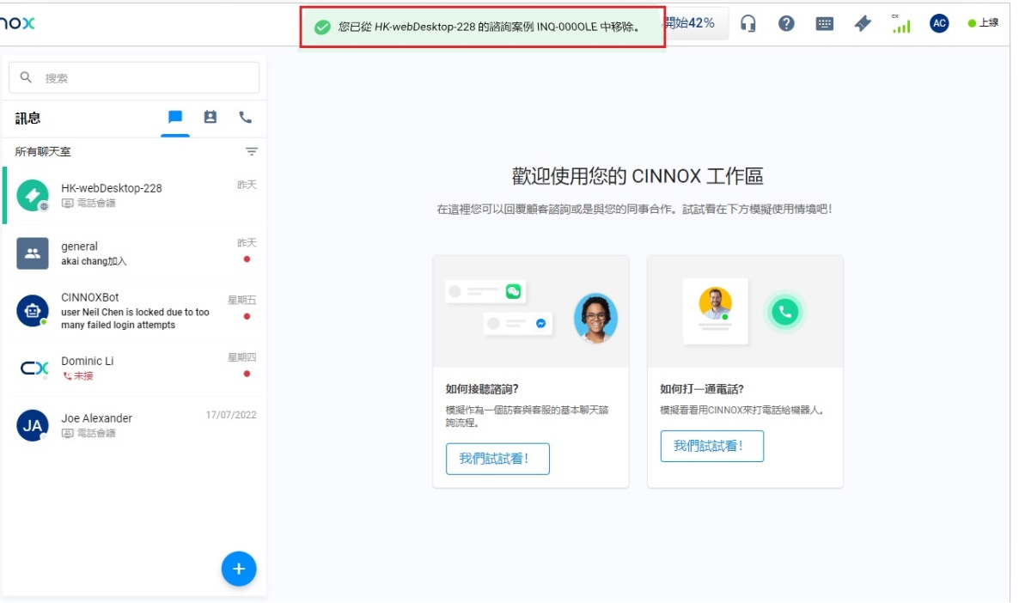1019x603 pixels.
Task: Click the green checkmark in notification
Action: [x=322, y=27]
